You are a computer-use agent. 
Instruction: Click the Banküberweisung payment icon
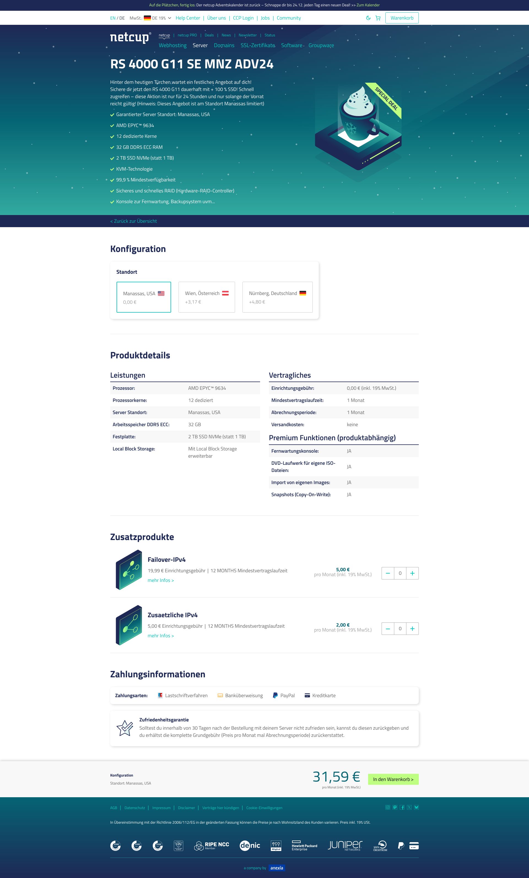click(220, 695)
